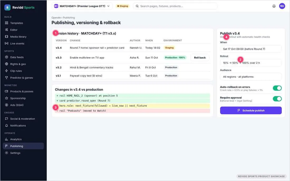The width and height of the screenshot is (290, 181).
Task: Select v3.2 Hindi & Bengali commentary row
Action: [x=132, y=67]
